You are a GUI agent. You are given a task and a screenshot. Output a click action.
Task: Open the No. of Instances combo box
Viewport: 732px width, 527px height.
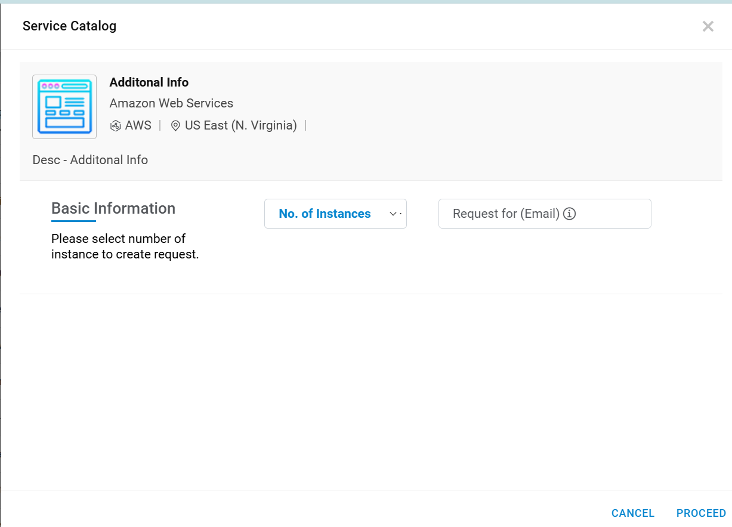(325, 214)
